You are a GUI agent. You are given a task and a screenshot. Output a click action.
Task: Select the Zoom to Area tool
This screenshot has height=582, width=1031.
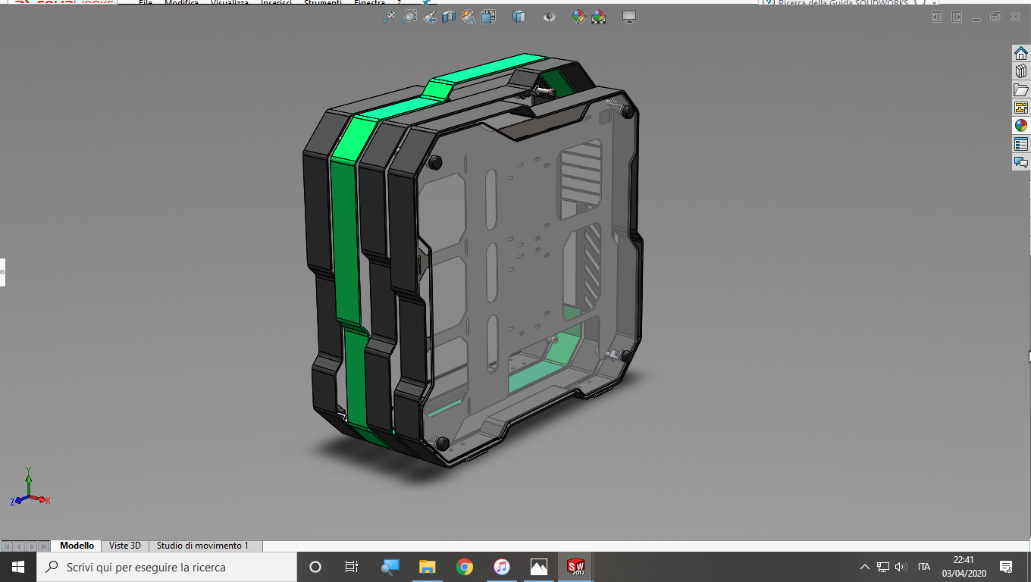click(x=409, y=17)
